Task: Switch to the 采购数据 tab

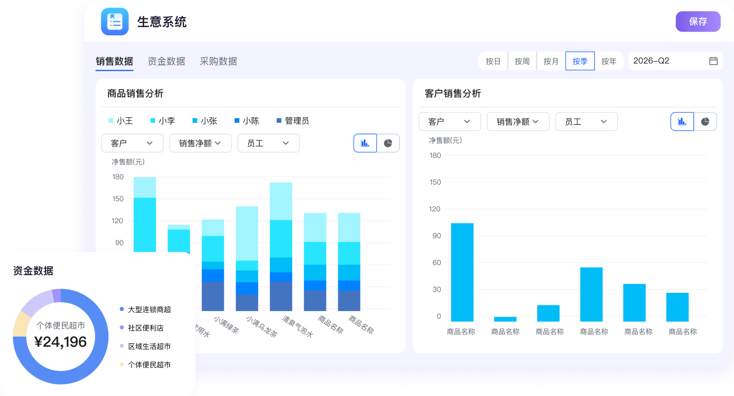Action: pos(219,61)
